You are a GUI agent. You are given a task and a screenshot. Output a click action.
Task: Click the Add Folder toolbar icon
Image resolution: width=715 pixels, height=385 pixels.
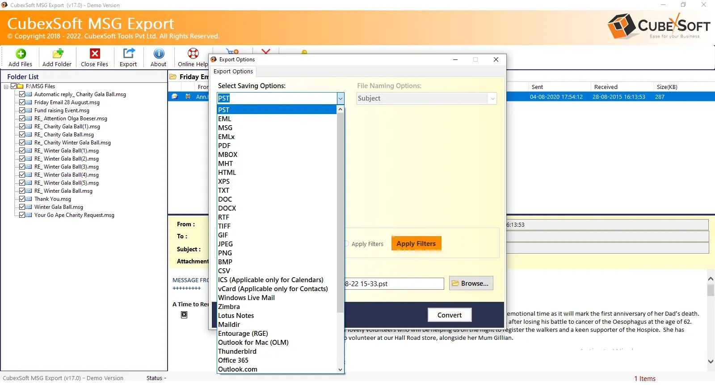58,54
